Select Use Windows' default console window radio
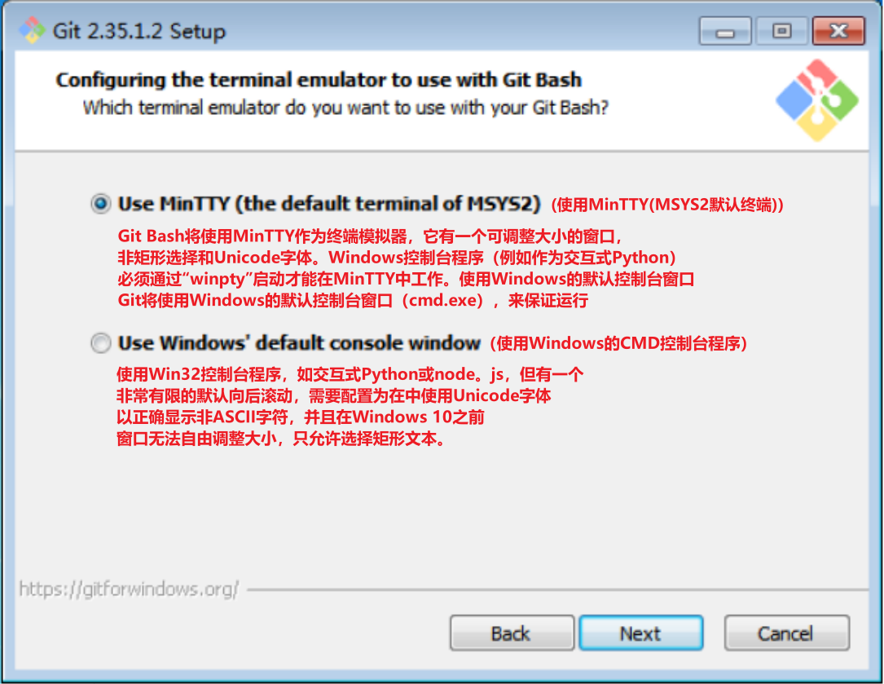 tap(101, 342)
